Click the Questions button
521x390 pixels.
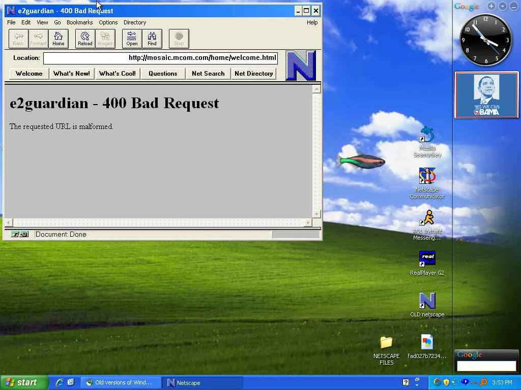pos(163,74)
